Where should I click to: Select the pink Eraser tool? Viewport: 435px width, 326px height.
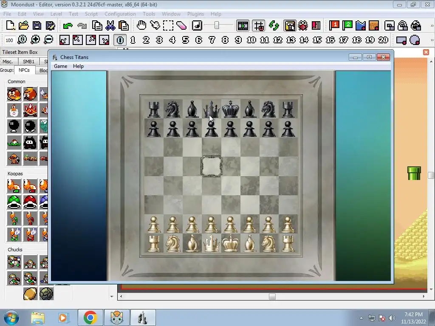coord(181,25)
